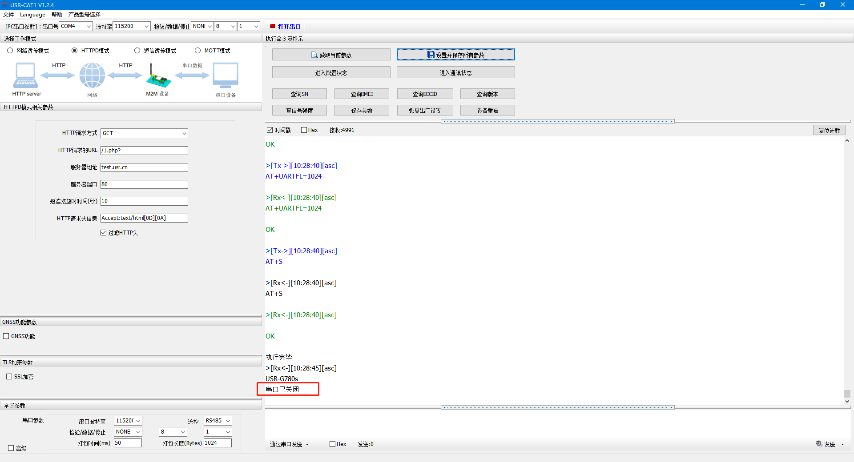Click the serial device monitor icon
The width and height of the screenshot is (854, 462).
226,75
